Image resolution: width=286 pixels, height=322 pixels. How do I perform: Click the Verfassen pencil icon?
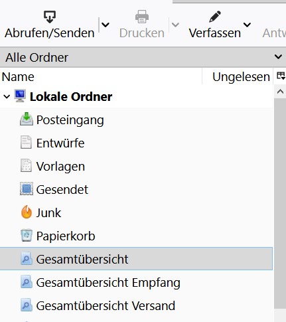click(x=215, y=17)
